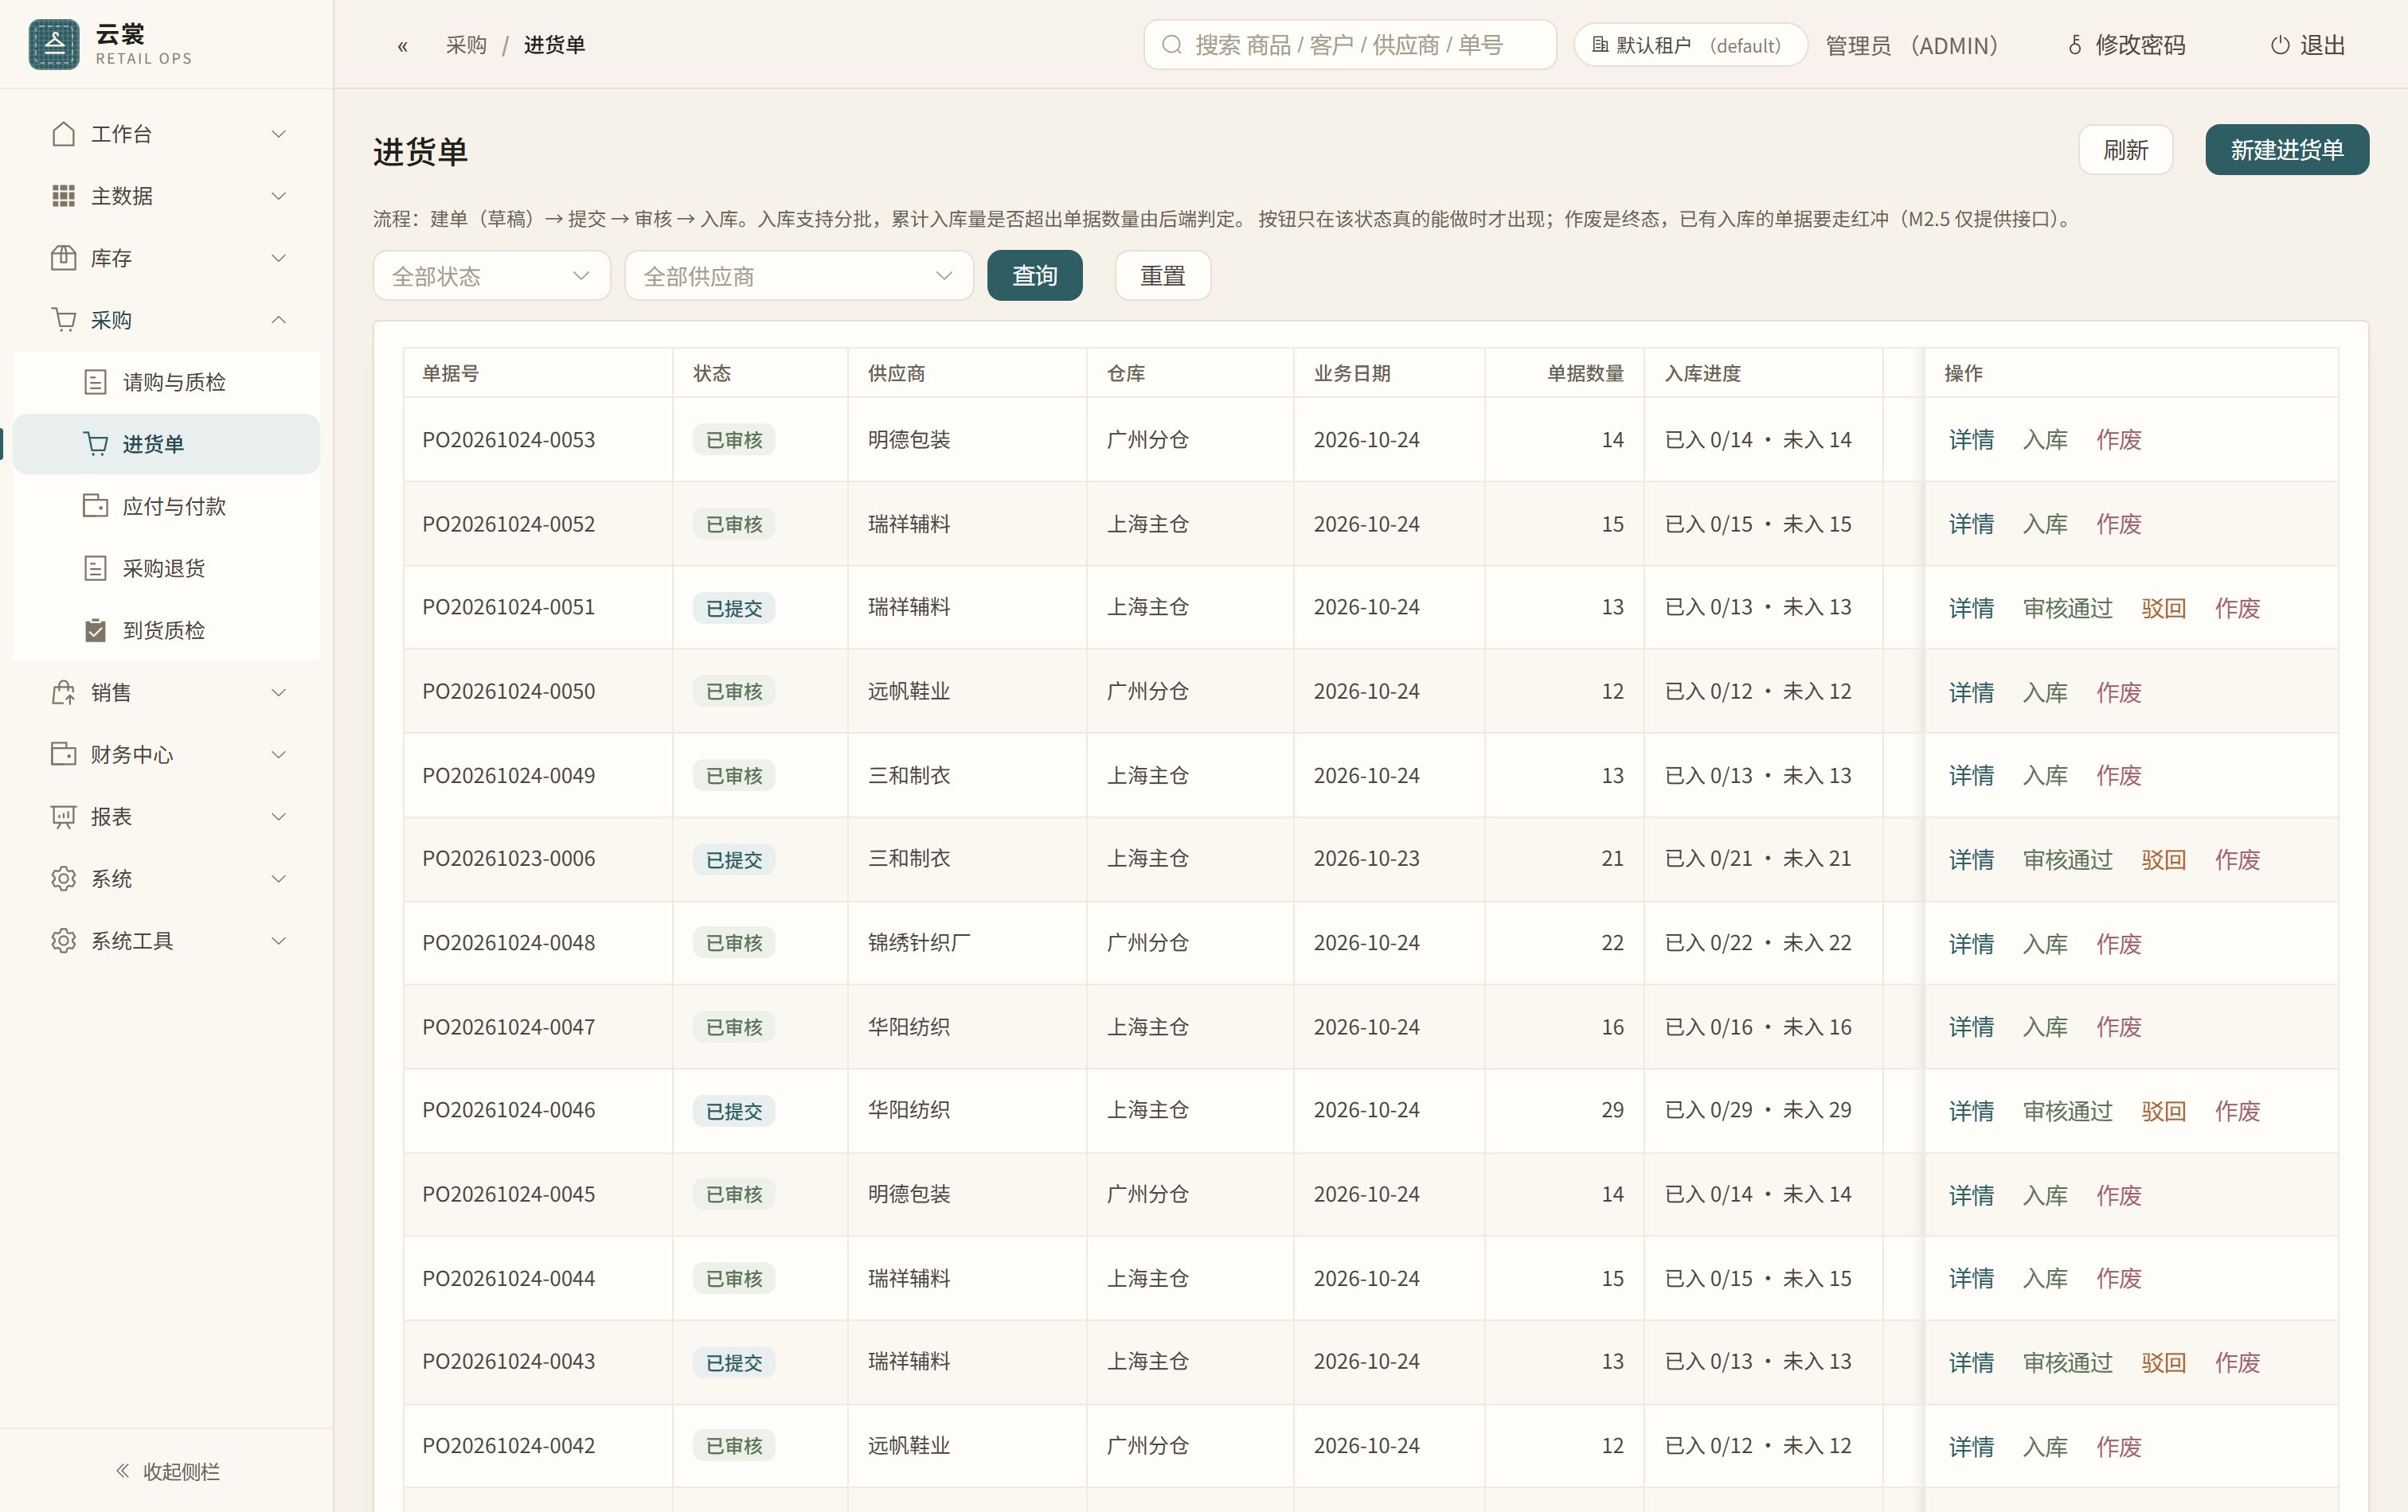Click the 重置 button
Screen dimensions: 2408x1512
[x=1163, y=276]
